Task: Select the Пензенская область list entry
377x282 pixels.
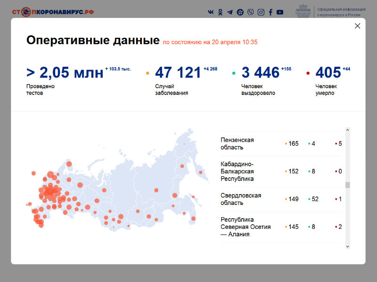Action: point(237,144)
